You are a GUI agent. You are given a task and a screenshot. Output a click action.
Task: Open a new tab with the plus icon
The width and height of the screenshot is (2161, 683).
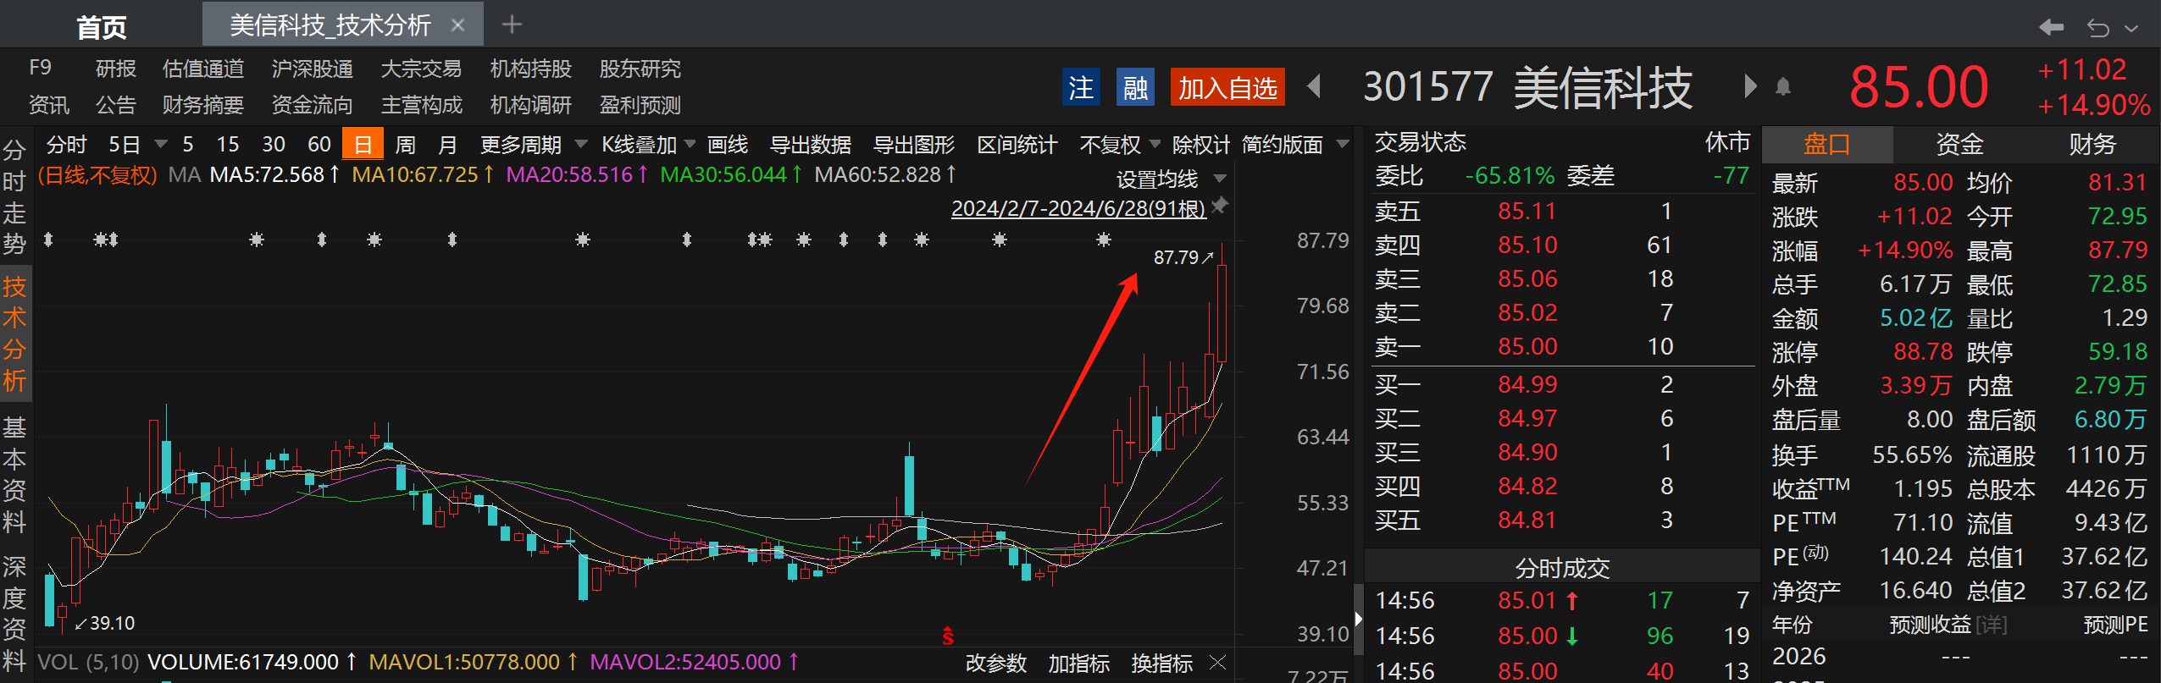[x=512, y=25]
